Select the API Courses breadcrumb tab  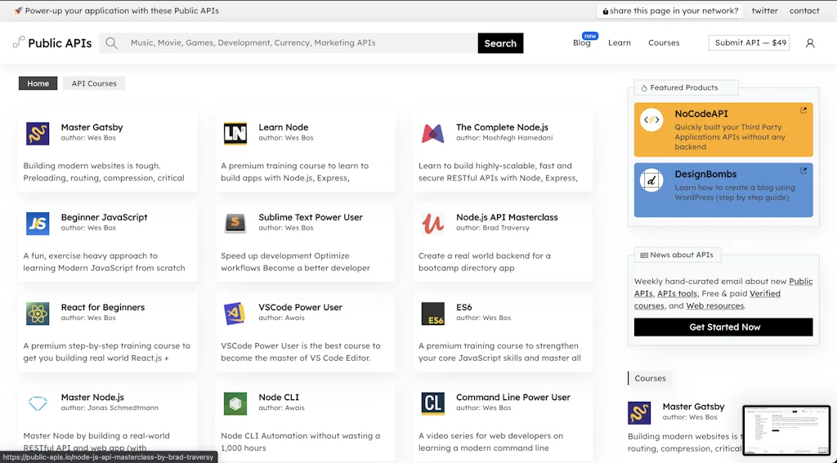pos(94,83)
